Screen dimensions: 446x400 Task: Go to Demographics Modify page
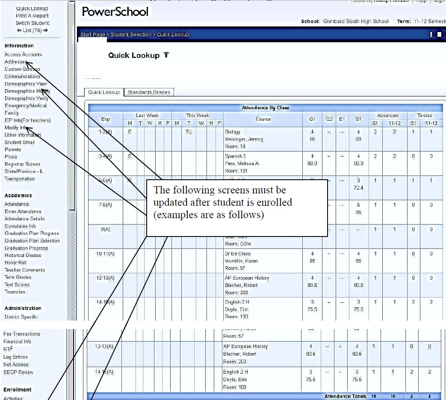point(27,91)
